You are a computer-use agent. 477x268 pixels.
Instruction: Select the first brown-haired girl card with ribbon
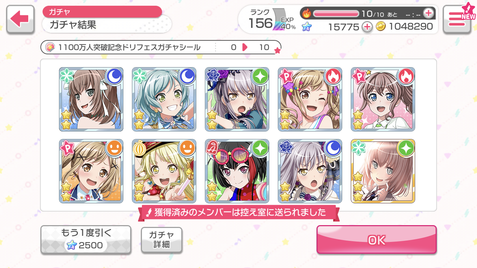[x=91, y=99]
